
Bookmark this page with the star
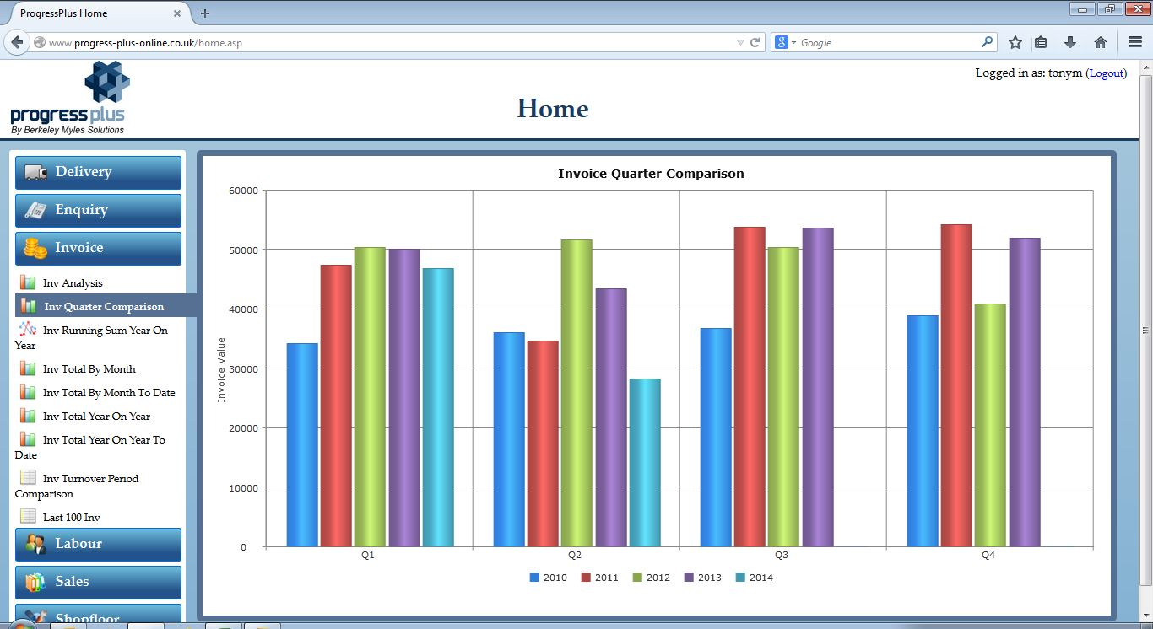pos(1015,42)
